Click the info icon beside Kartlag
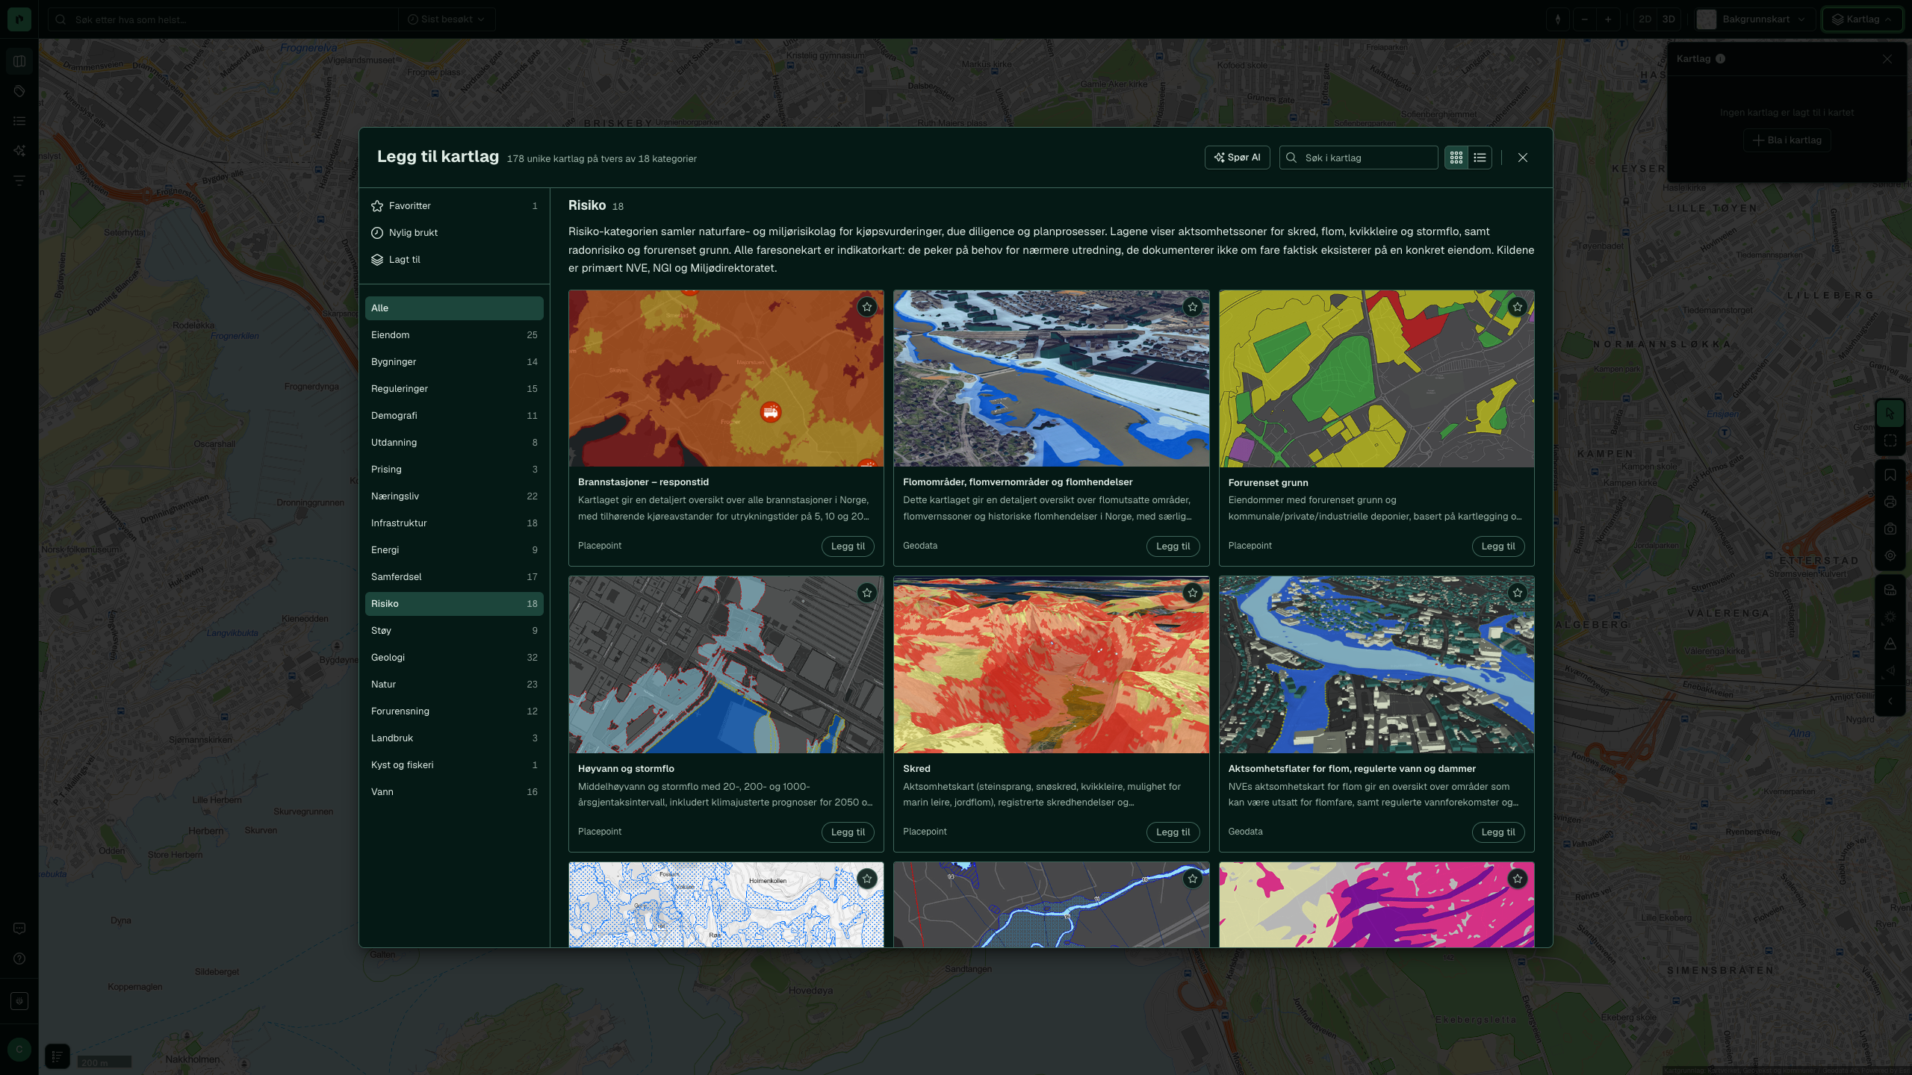This screenshot has height=1075, width=1912. 1720,59
